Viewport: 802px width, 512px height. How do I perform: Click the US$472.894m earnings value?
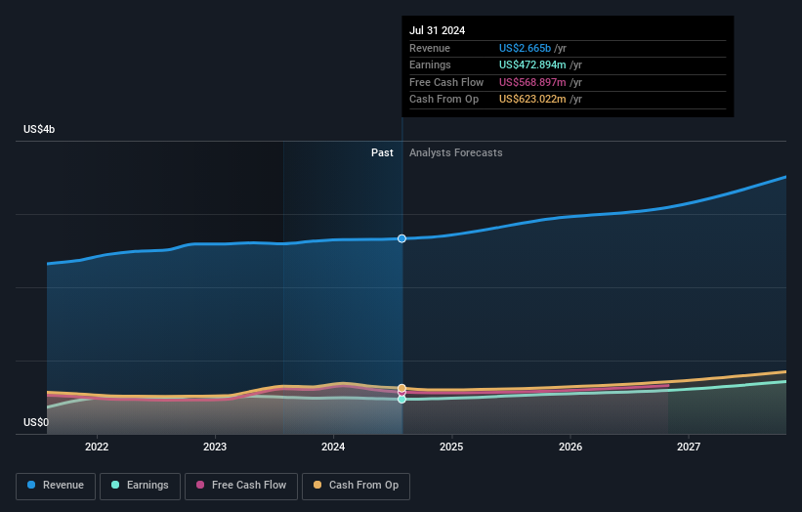(x=532, y=64)
